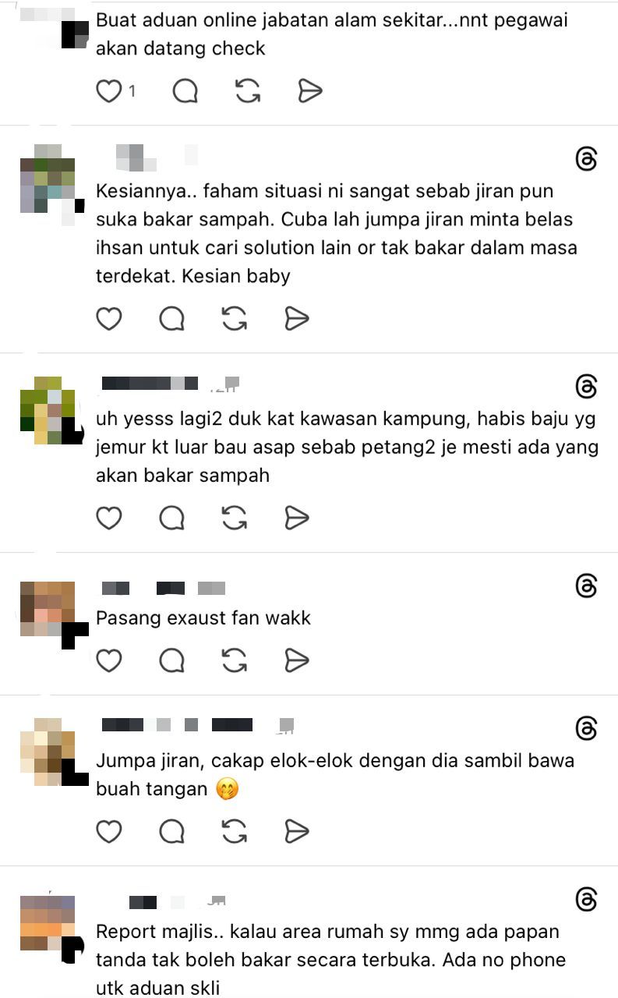The image size is (618, 998).
Task: Repost the 'Buat aduan online' comment
Action: coord(248,91)
